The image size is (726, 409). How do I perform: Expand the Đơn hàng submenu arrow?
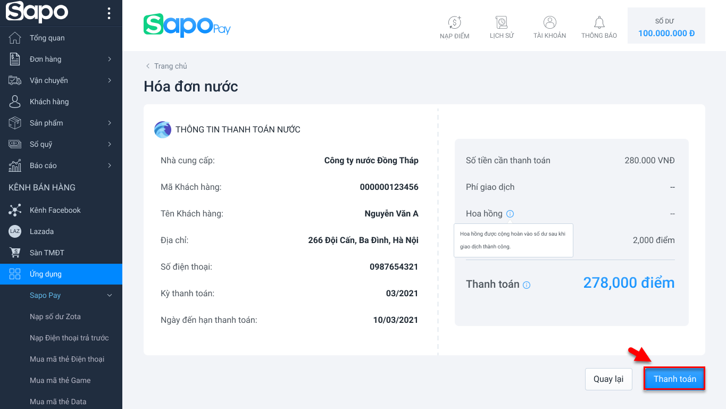coord(110,59)
